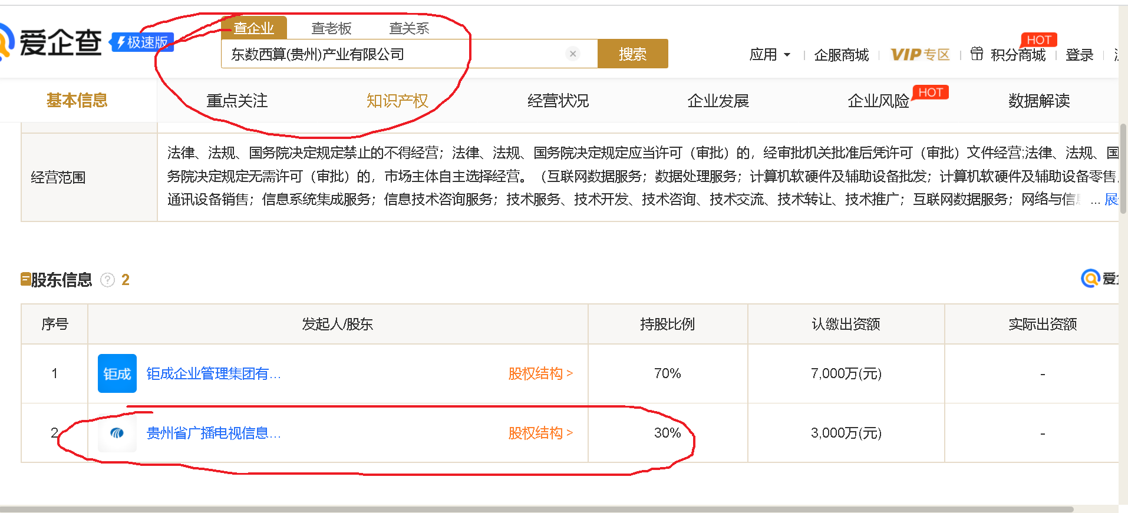1128x513 pixels.
Task: Switch to the 查老板 search tab
Action: 331,28
